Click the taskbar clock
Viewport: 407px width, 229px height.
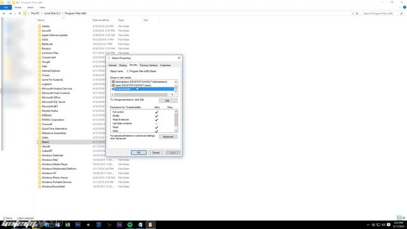coord(398,225)
